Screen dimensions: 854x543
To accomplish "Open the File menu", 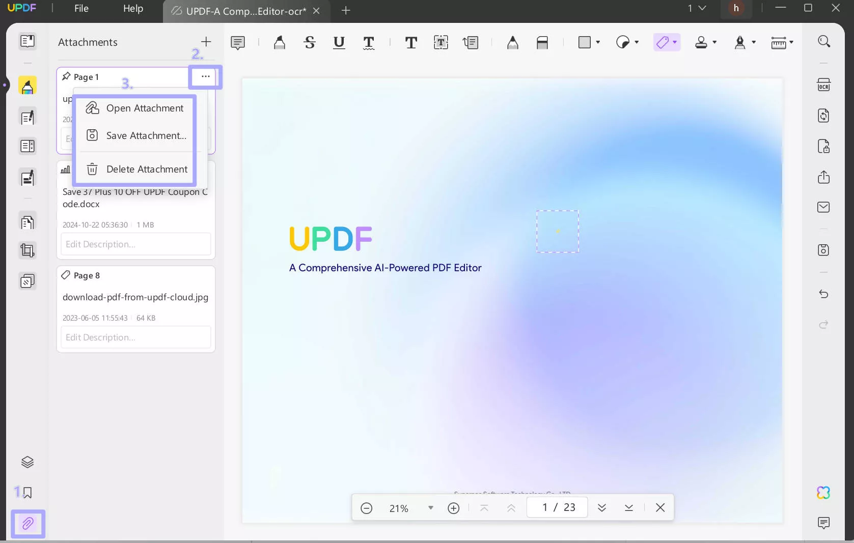I will (81, 9).
